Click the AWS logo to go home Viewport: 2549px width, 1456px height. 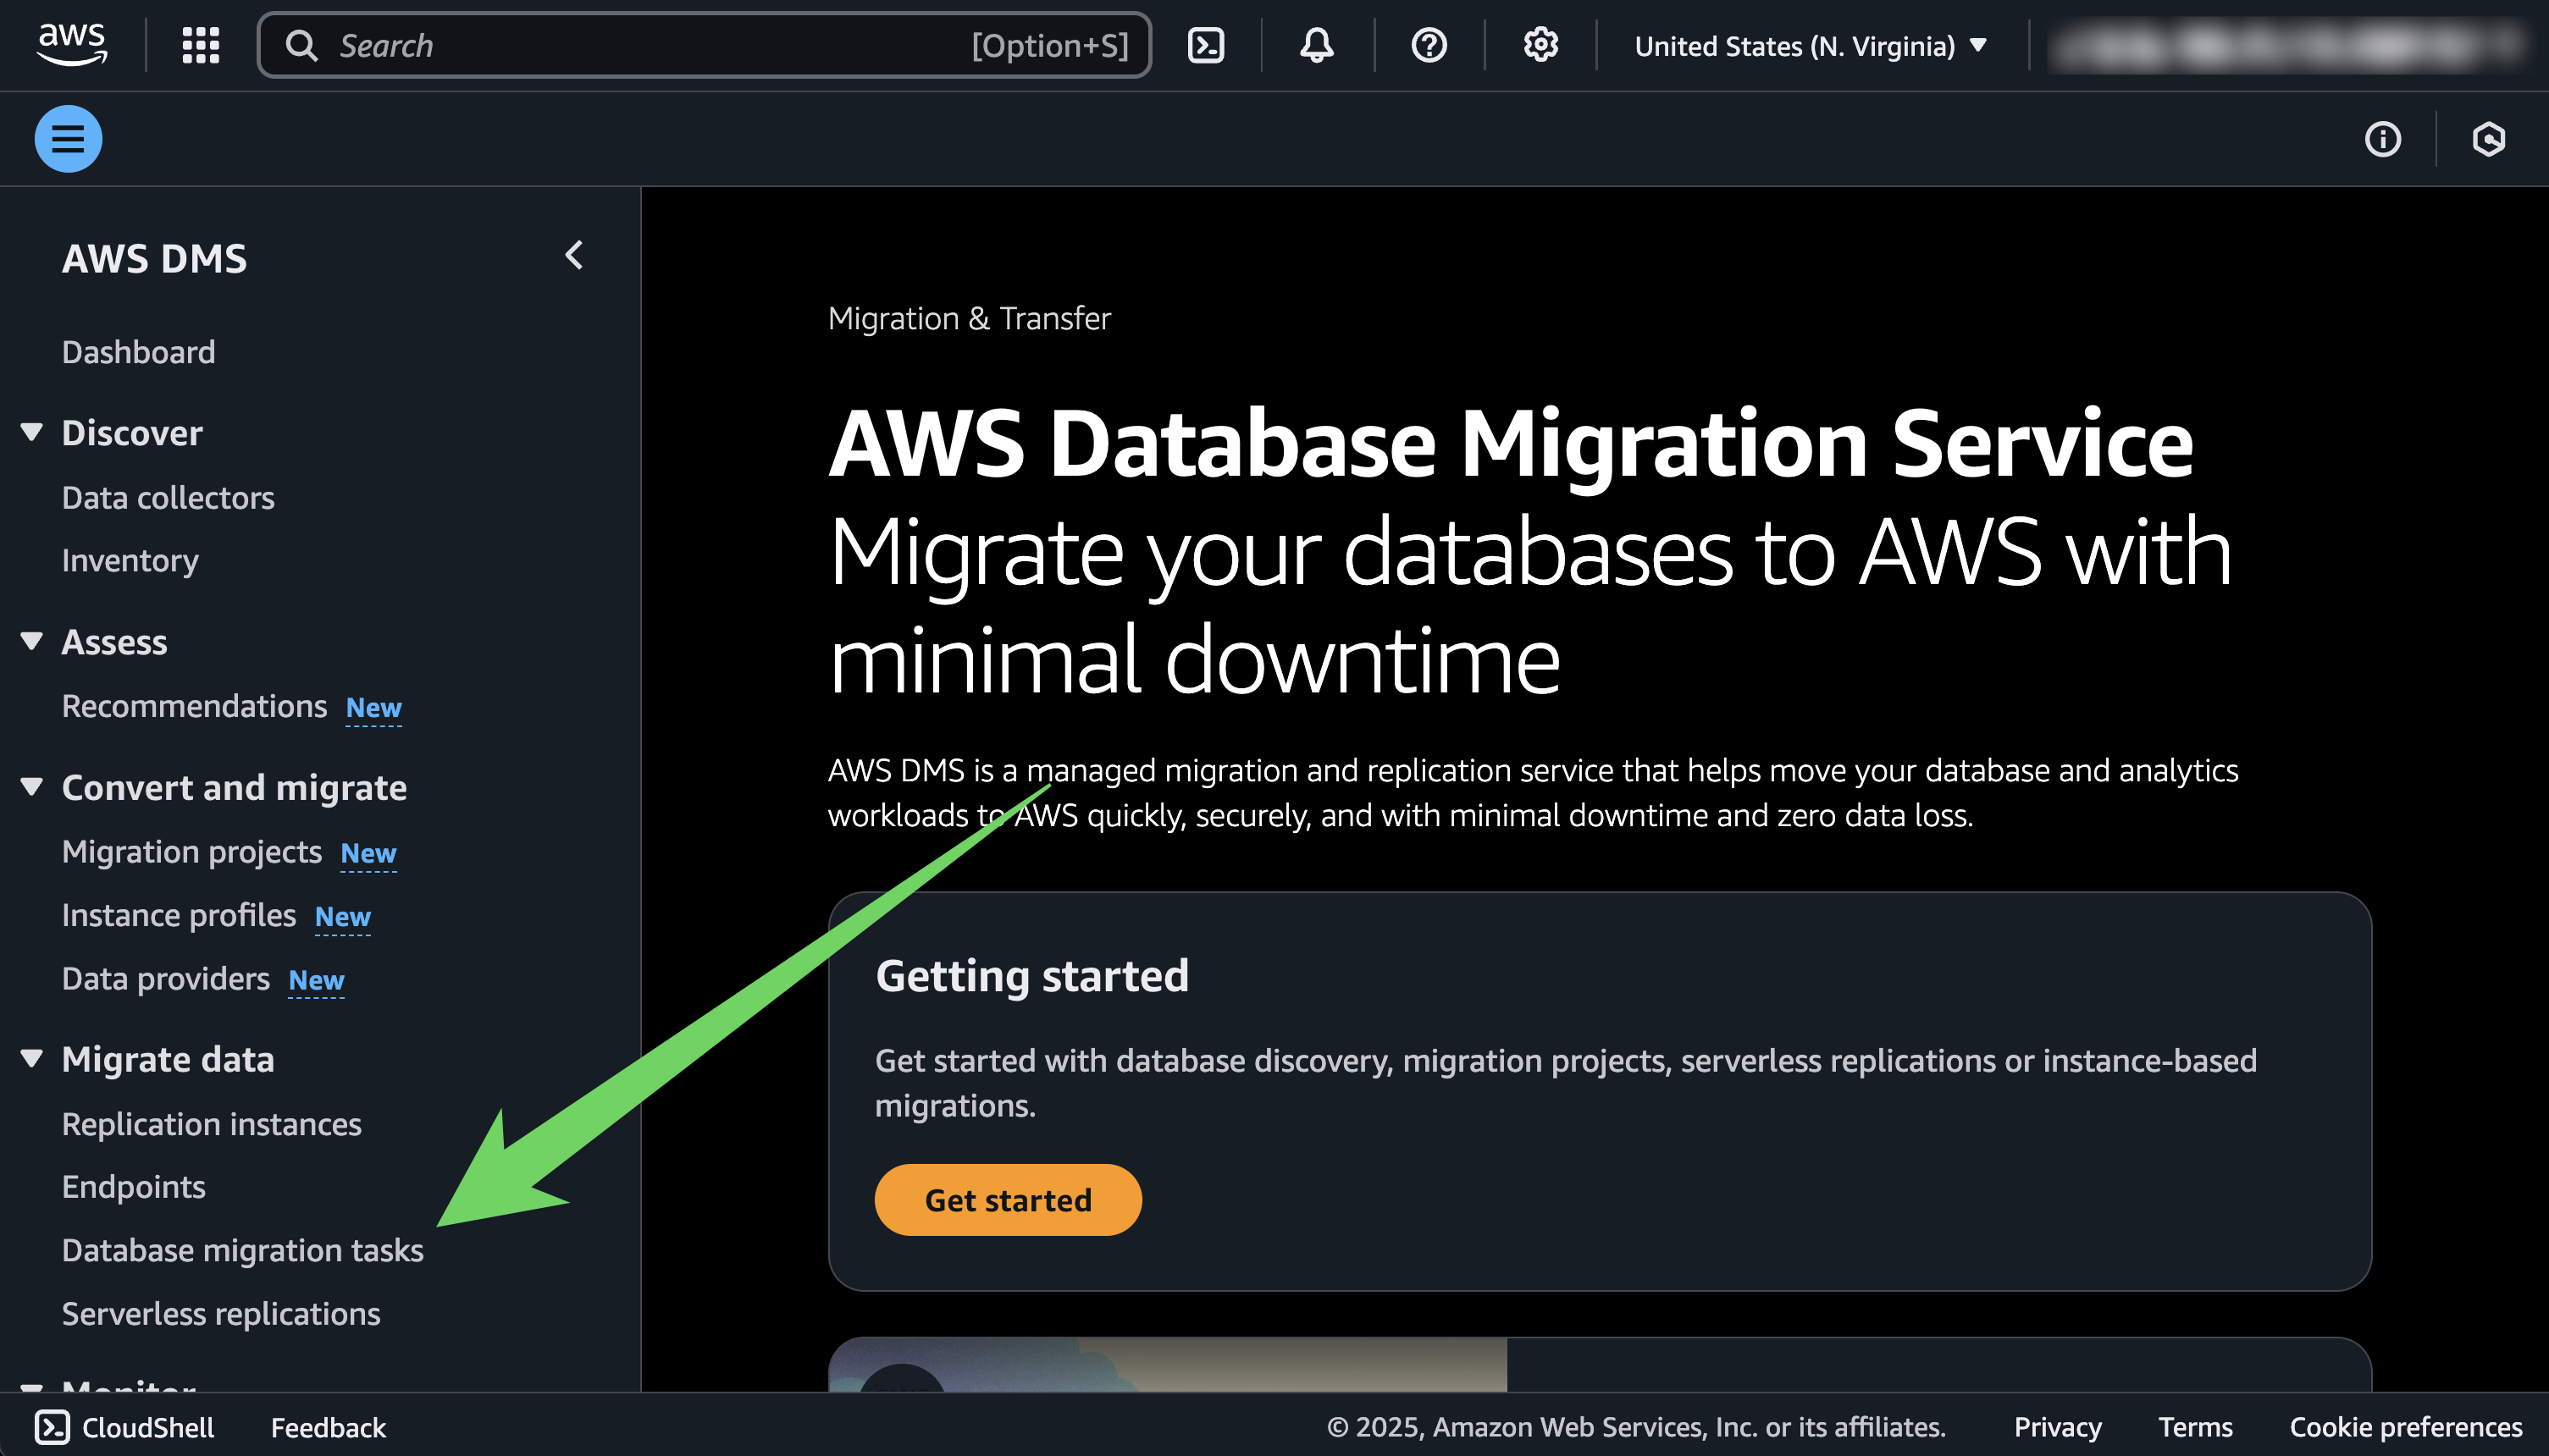tap(70, 42)
